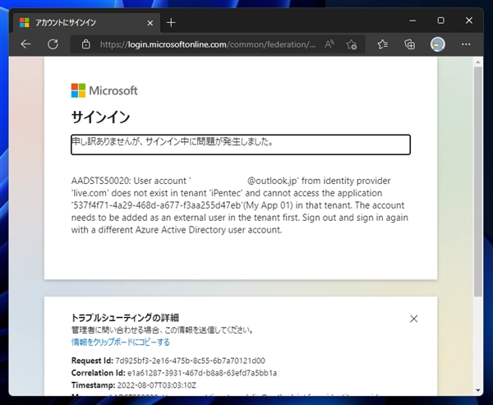This screenshot has height=405, width=493.
Task: Open Edge Settings and more menu
Action: [466, 44]
